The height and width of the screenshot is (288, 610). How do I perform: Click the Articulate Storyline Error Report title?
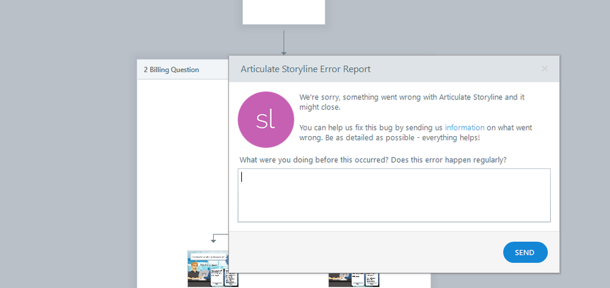(x=305, y=69)
